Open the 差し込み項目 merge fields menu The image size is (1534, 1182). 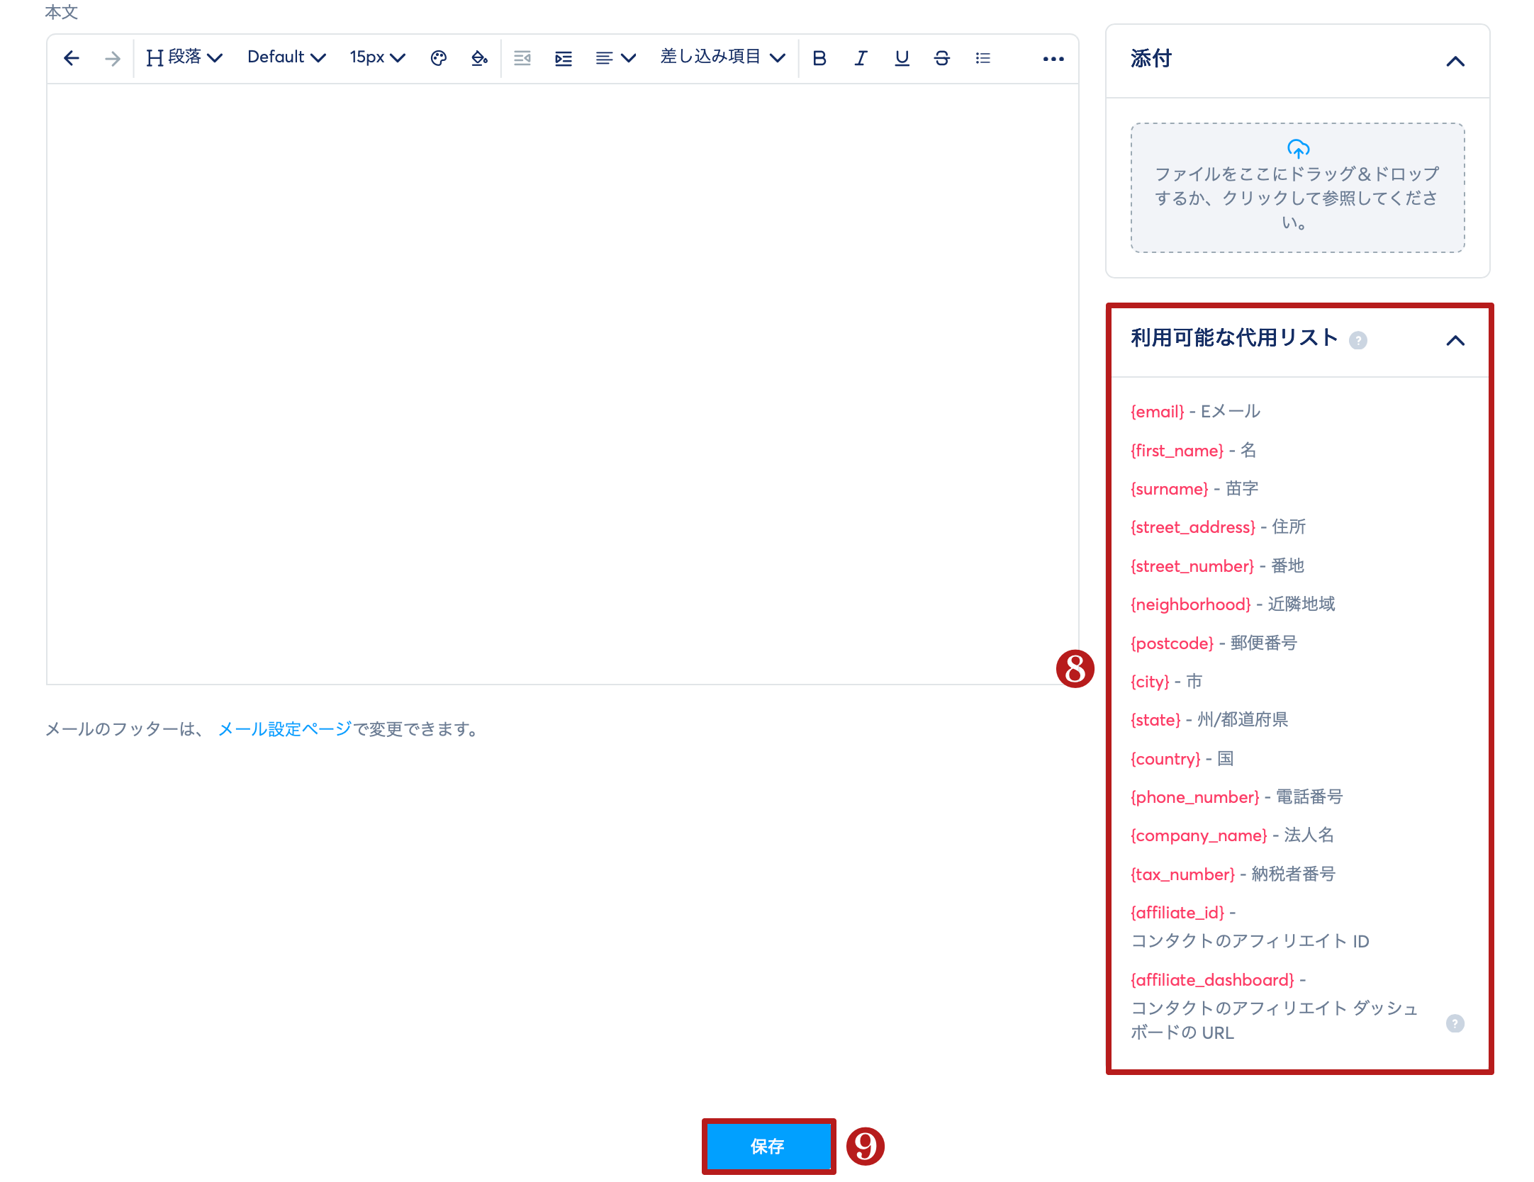click(x=722, y=57)
